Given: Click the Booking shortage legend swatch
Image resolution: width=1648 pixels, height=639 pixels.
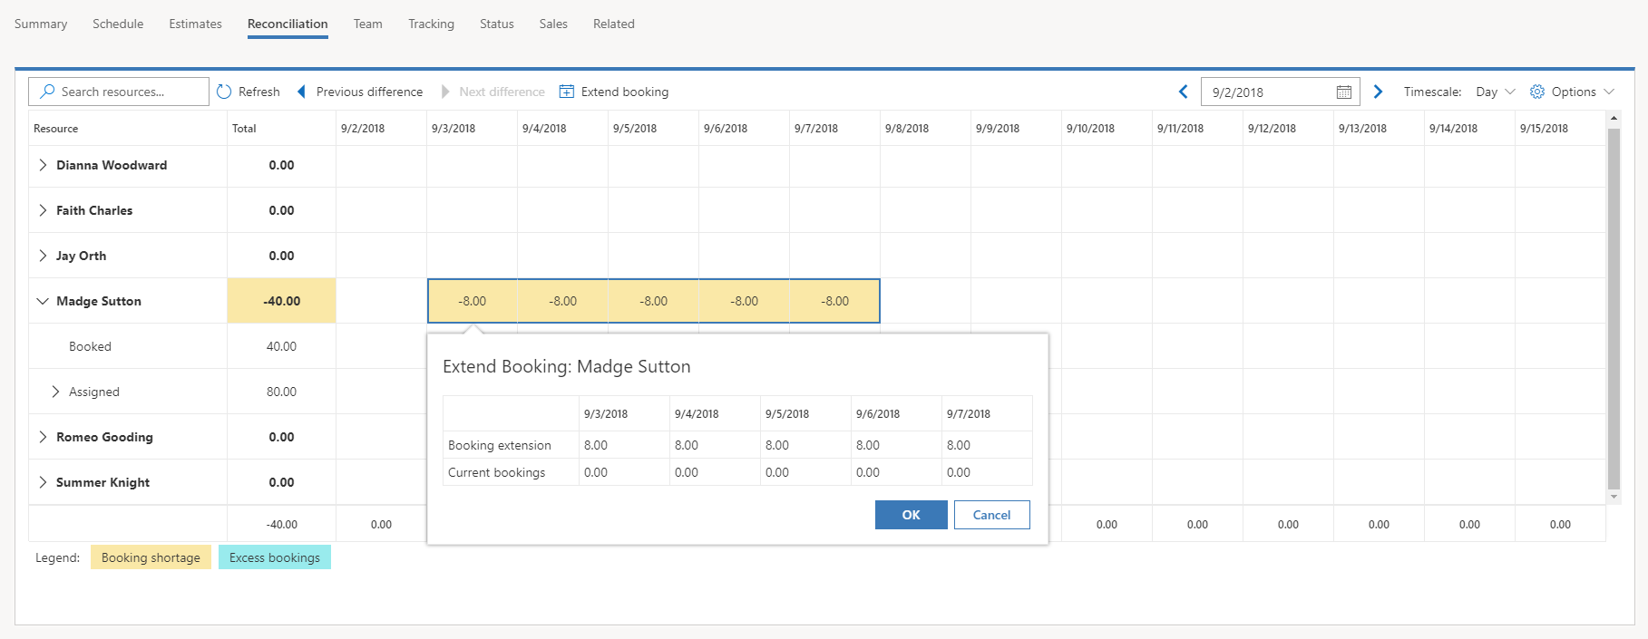Looking at the screenshot, I should [151, 557].
